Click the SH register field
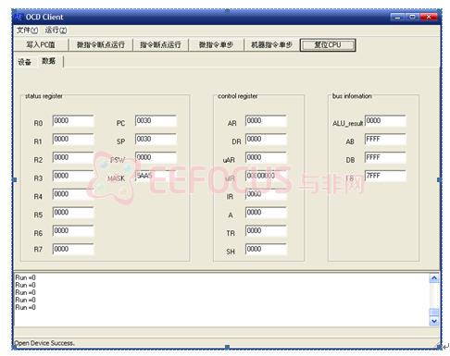Screen dimensions: 450x356 click(x=266, y=249)
